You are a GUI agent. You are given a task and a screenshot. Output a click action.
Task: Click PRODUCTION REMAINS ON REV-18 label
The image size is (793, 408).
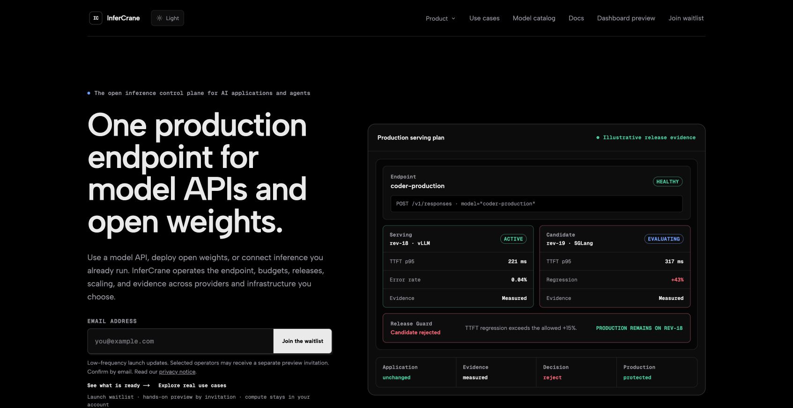(x=639, y=328)
